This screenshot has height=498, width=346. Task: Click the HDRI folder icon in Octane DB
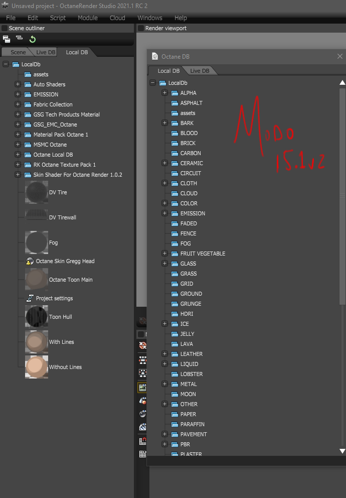point(175,314)
